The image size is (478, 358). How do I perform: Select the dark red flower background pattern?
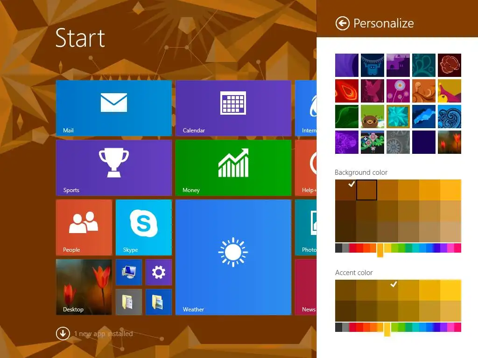[450, 65]
